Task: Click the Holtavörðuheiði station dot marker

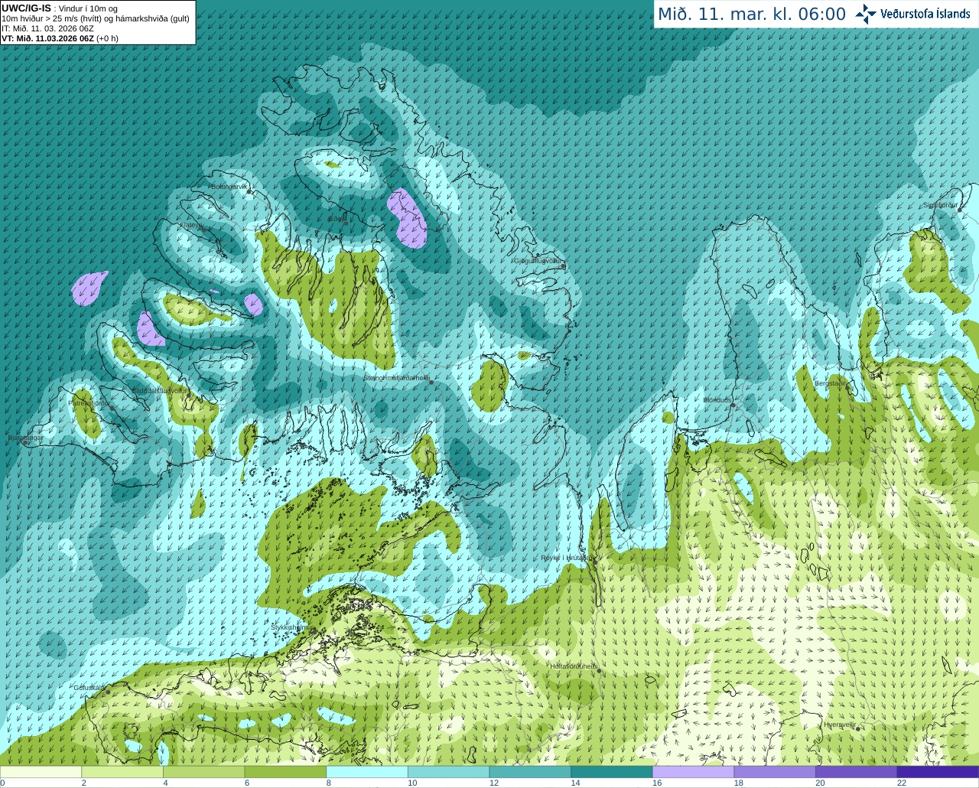Action: [599, 671]
